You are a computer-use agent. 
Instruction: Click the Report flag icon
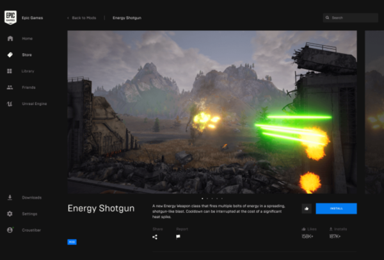(179, 237)
